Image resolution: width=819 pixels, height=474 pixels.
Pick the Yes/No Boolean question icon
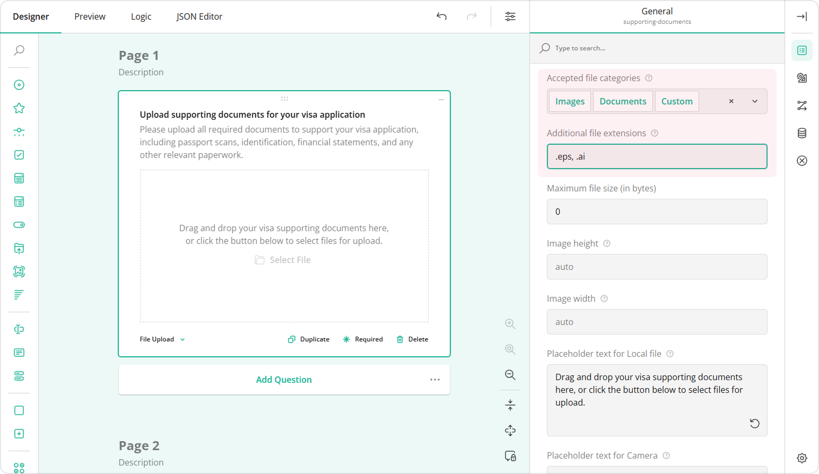click(x=19, y=224)
